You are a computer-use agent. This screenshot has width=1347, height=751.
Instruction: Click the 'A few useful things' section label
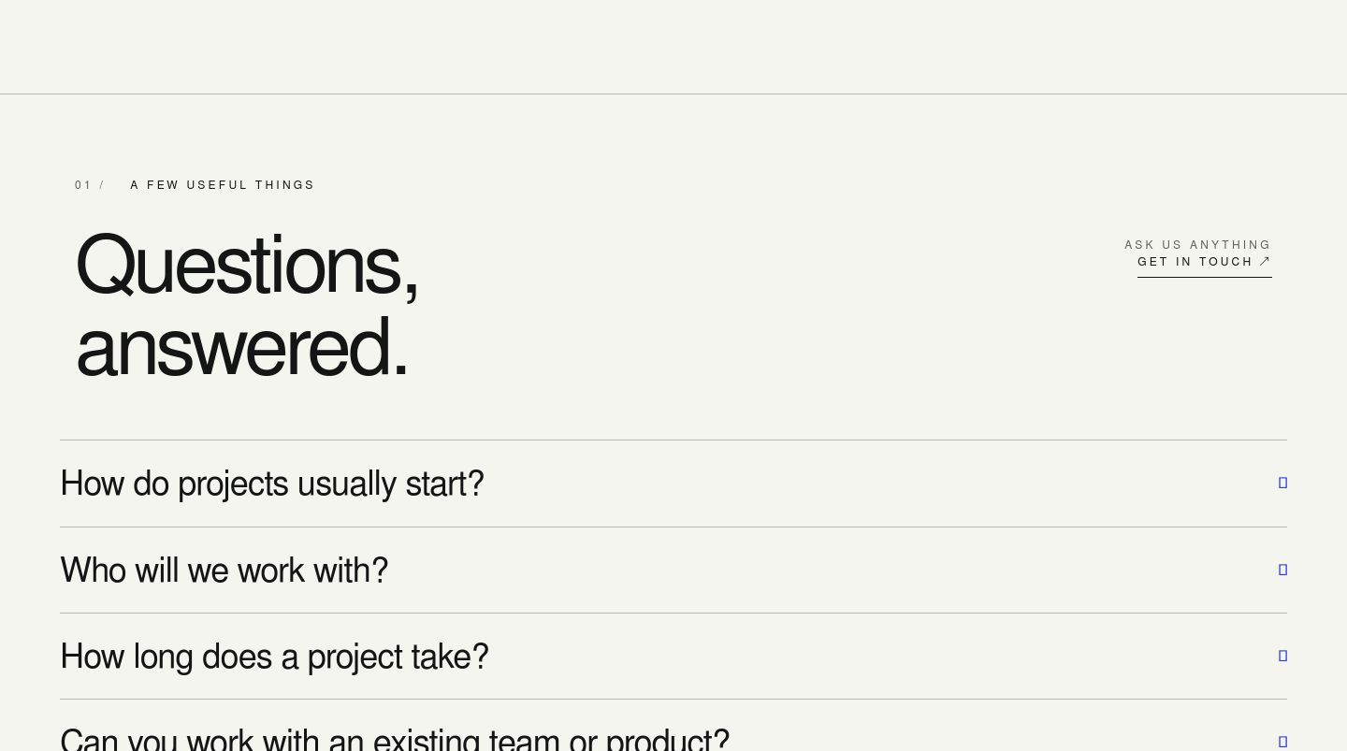tap(223, 185)
